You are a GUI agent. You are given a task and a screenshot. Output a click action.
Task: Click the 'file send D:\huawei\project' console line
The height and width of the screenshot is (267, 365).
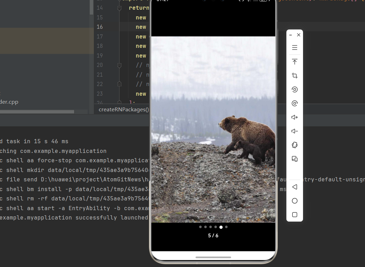pos(74,180)
